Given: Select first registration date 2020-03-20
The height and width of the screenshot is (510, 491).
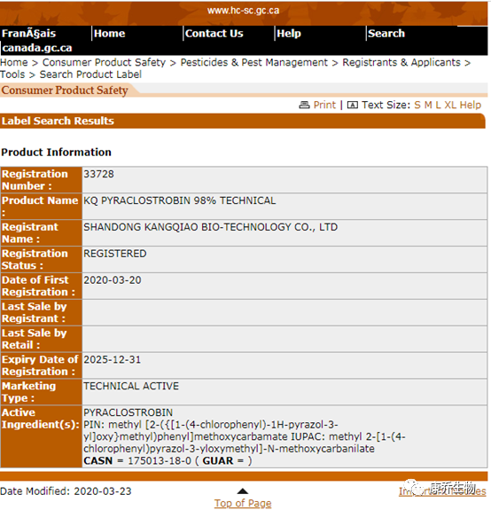Looking at the screenshot, I should click(x=113, y=280).
